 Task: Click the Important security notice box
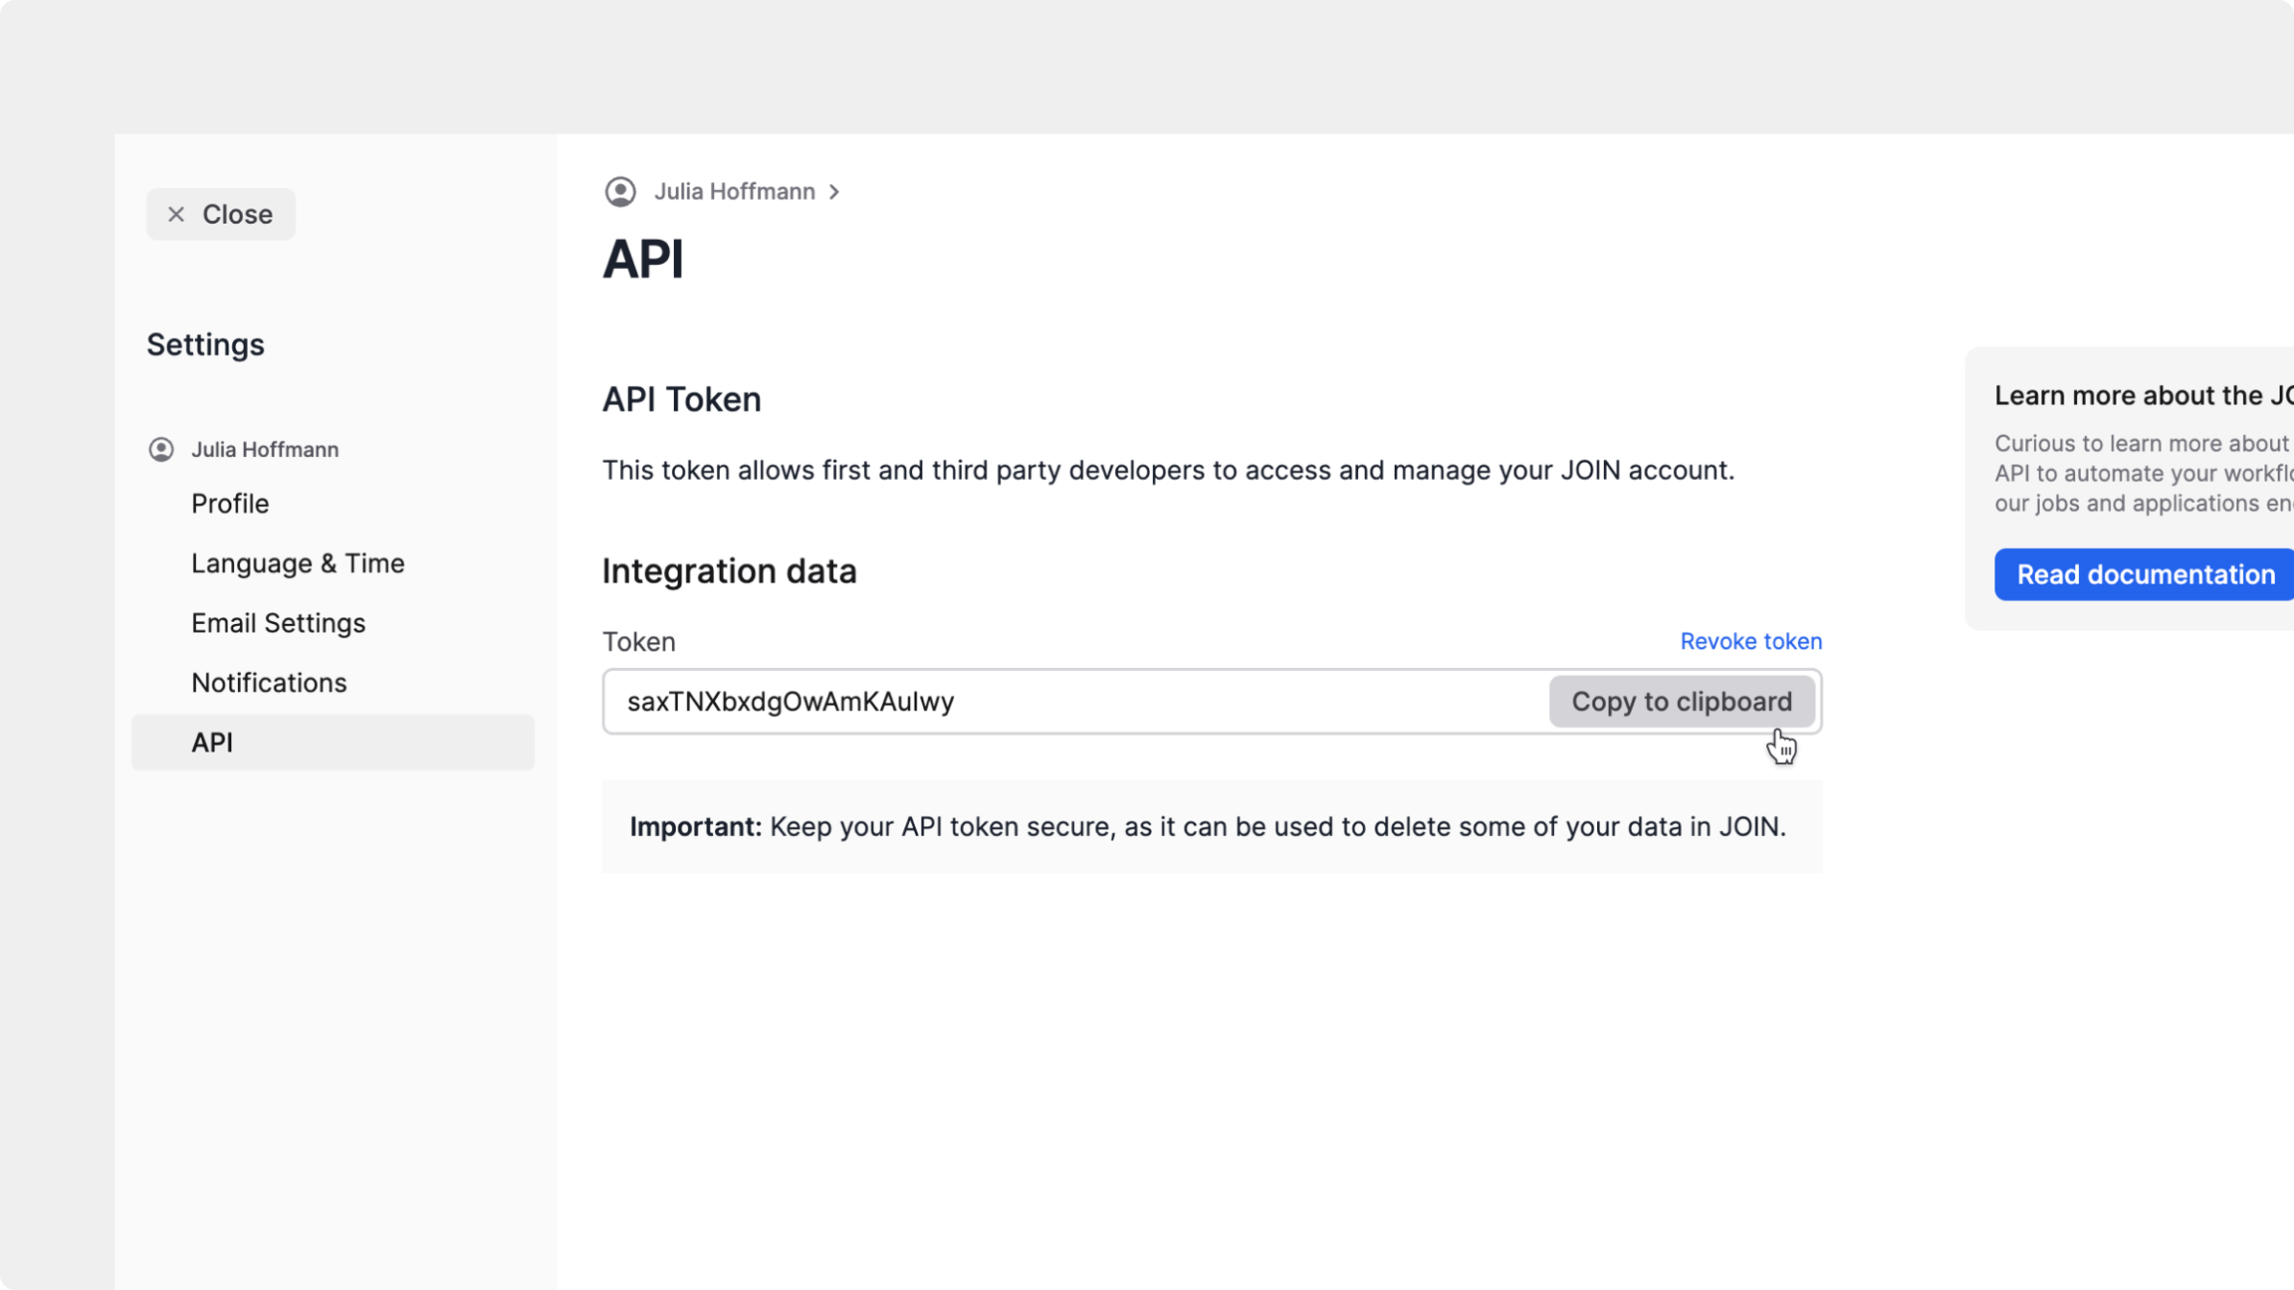point(1211,827)
